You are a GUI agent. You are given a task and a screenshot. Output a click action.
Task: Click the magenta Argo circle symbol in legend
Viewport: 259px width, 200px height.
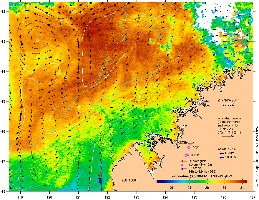(x=189, y=147)
